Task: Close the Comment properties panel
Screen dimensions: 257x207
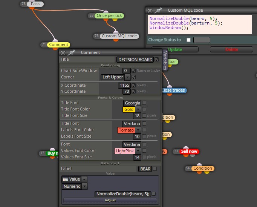Action: 63,53
